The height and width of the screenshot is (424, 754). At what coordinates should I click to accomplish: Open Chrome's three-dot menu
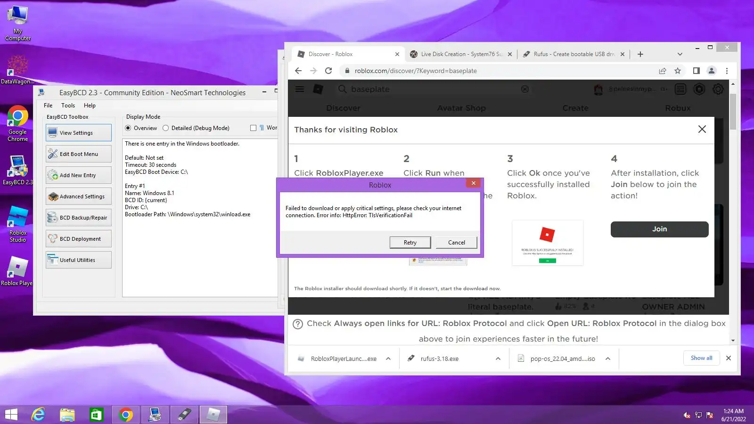pos(727,71)
